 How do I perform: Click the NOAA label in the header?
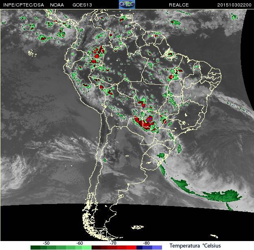pyautogui.click(x=57, y=5)
